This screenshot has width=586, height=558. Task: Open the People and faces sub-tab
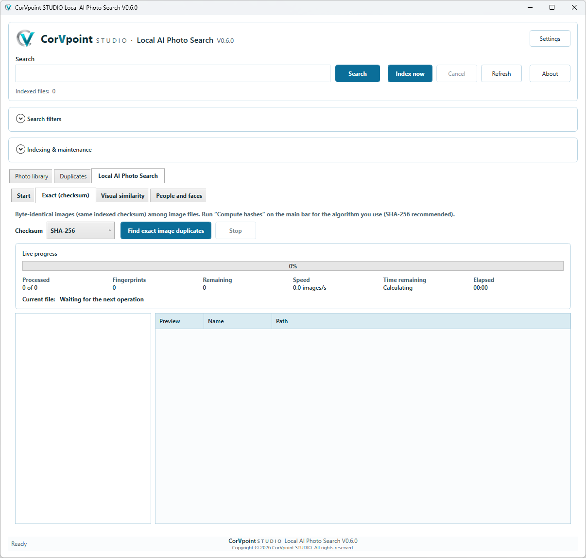[179, 195]
